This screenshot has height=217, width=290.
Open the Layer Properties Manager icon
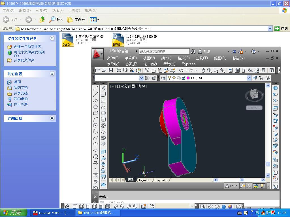tap(163, 78)
